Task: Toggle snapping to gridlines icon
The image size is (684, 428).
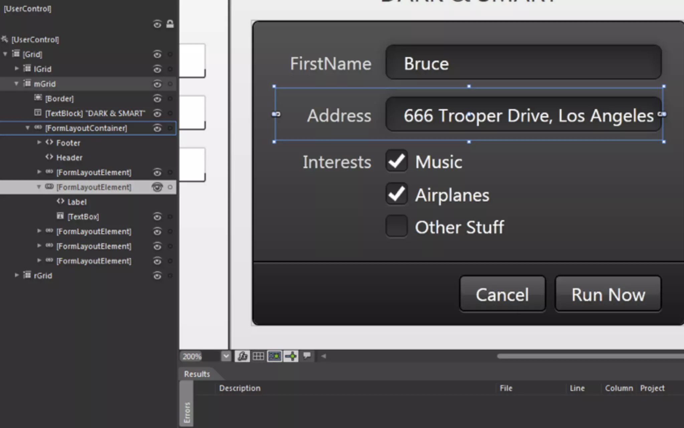Action: click(275, 356)
